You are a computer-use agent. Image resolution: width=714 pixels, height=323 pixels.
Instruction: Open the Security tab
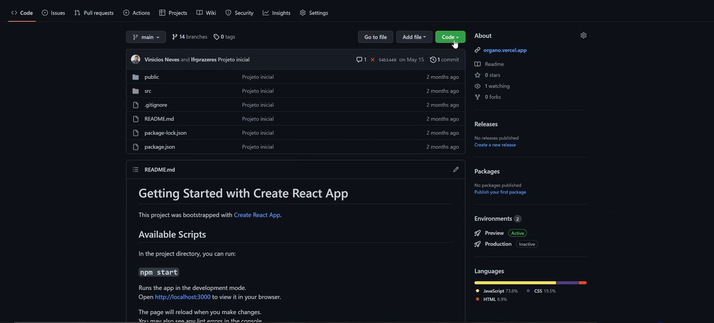239,12
